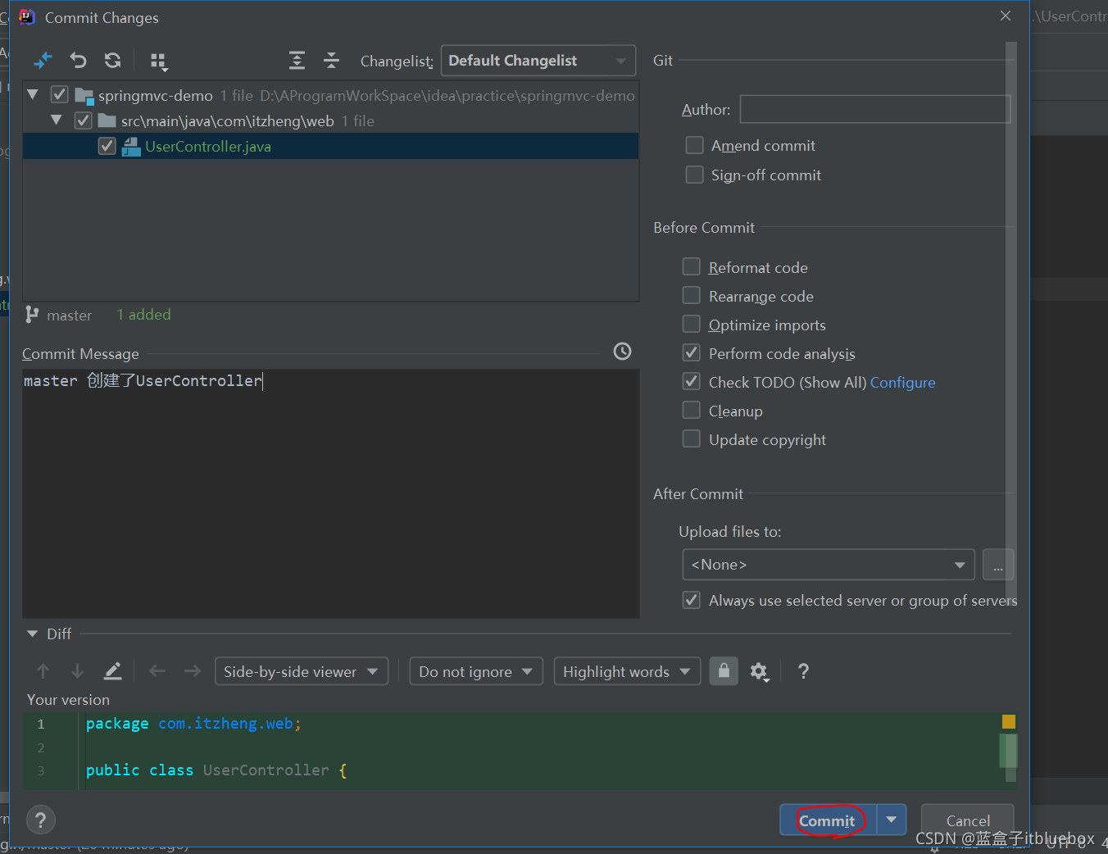
Task: Open diff help question mark
Action: pyautogui.click(x=803, y=671)
